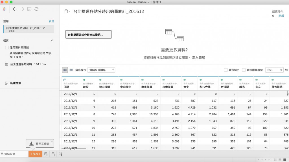Enable 使用資料解譯器 checkbox
Image resolution: width=289 pixels, height=162 pixels.
7,48
